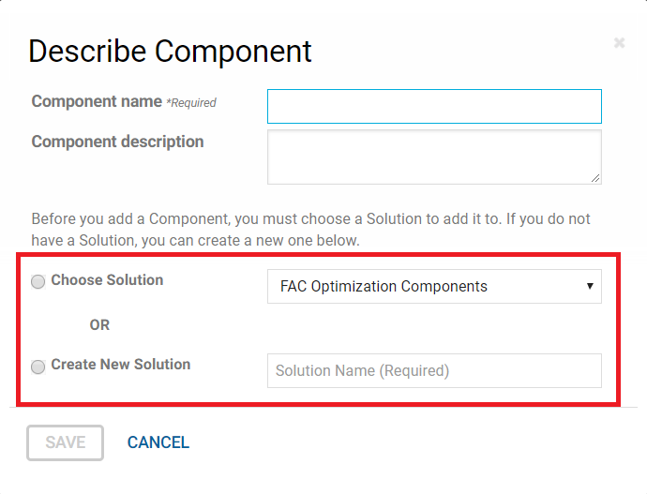
Task: Click the Choose Solution label text
Action: [x=107, y=280]
